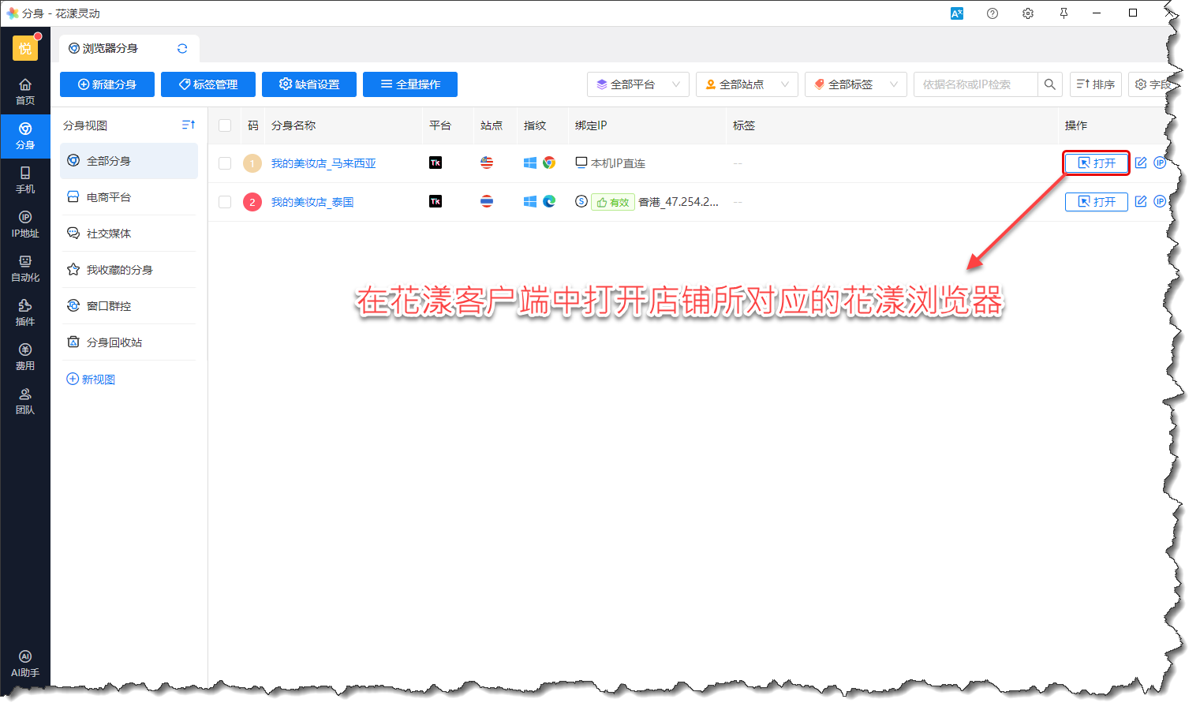Open the 费用 billing section
This screenshot has width=1200, height=714.
(25, 357)
